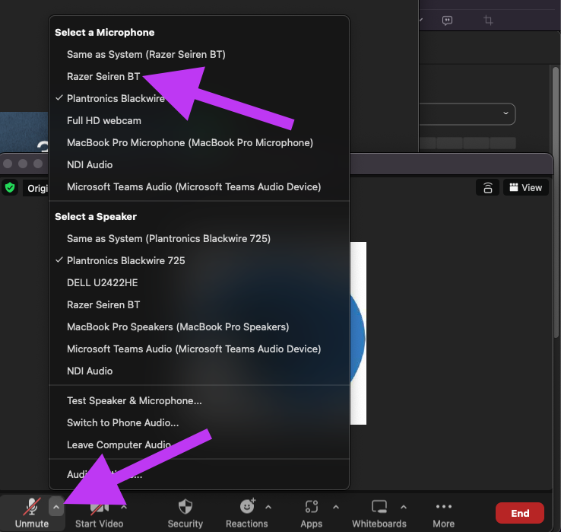The height and width of the screenshot is (532, 561).
Task: Click the View layout button
Action: [x=525, y=187]
